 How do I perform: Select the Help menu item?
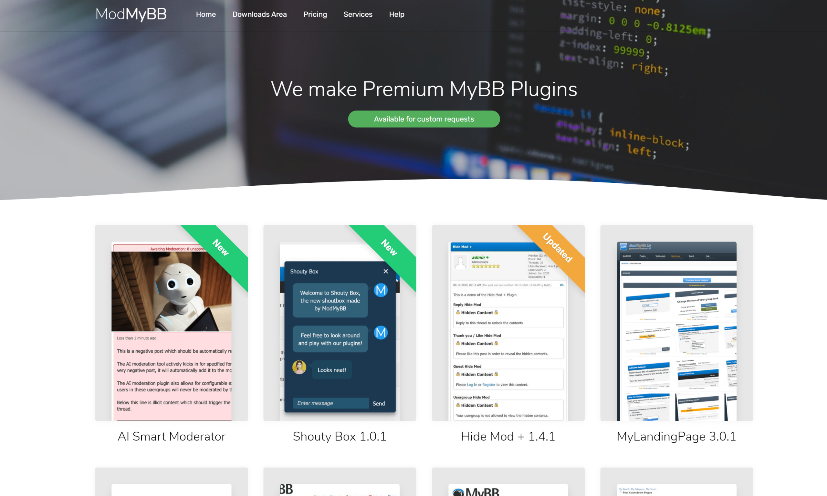(x=396, y=14)
